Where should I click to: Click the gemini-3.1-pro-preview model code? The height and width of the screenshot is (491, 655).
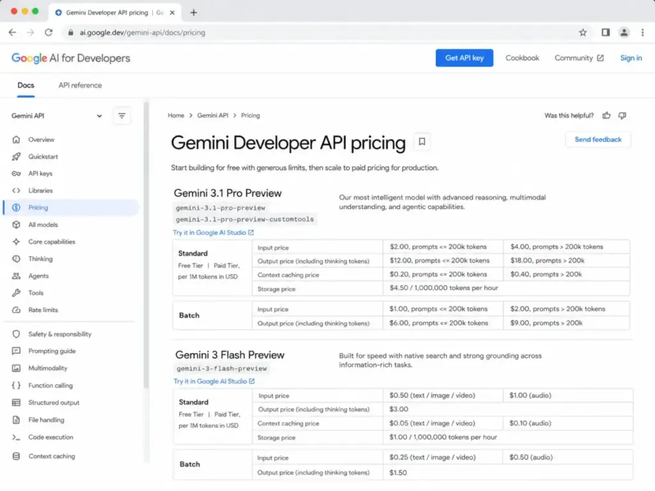(220, 208)
